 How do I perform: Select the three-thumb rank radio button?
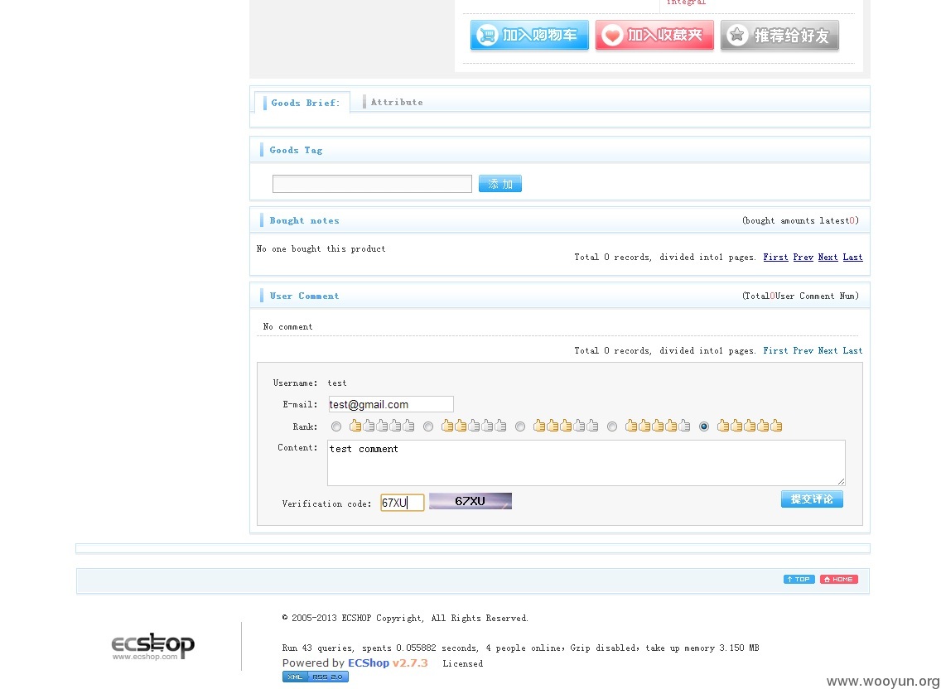click(x=520, y=426)
